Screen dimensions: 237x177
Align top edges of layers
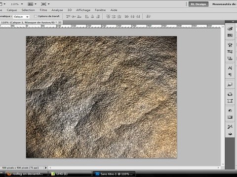[x=68, y=16]
